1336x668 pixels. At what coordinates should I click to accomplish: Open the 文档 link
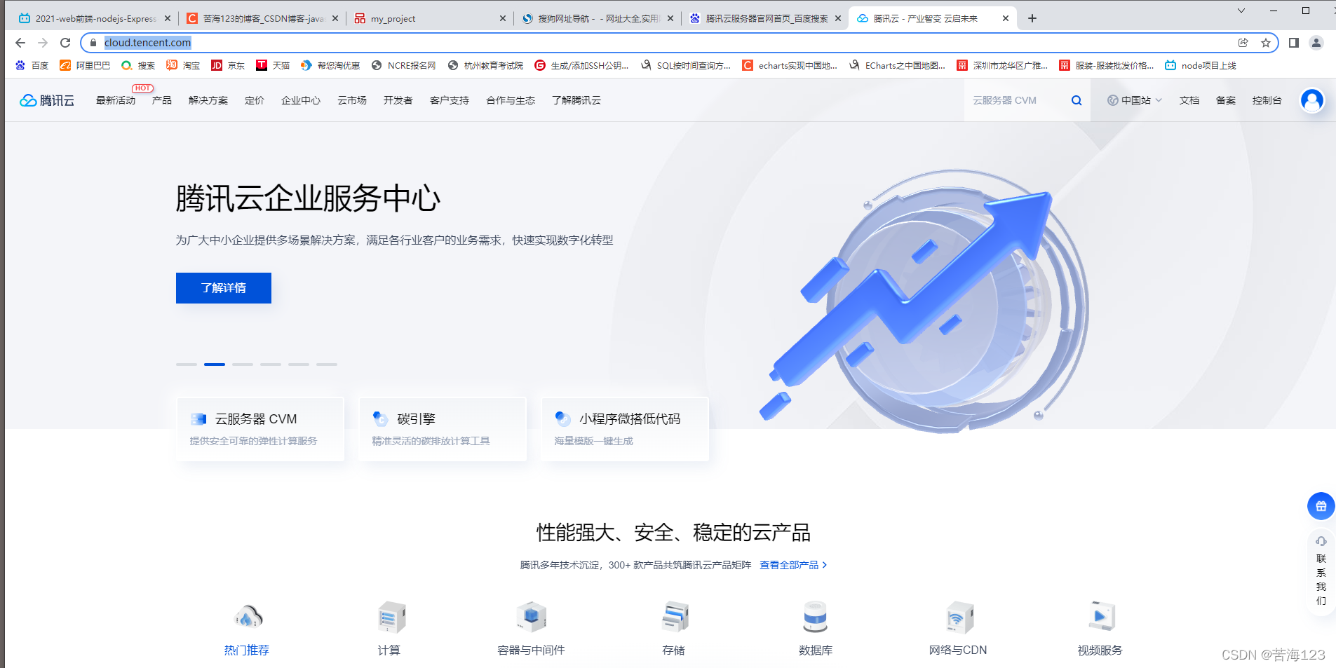tap(1189, 100)
